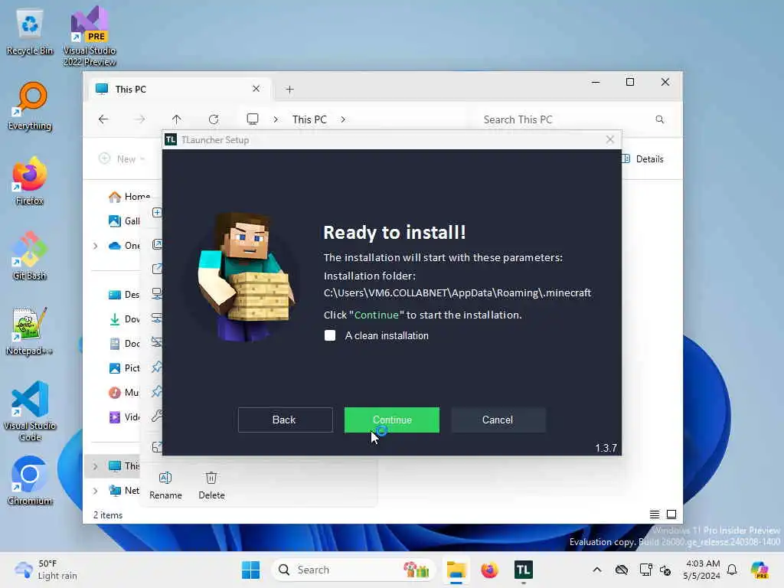Cancel the TLauncher installation
The image size is (784, 588).
498,420
